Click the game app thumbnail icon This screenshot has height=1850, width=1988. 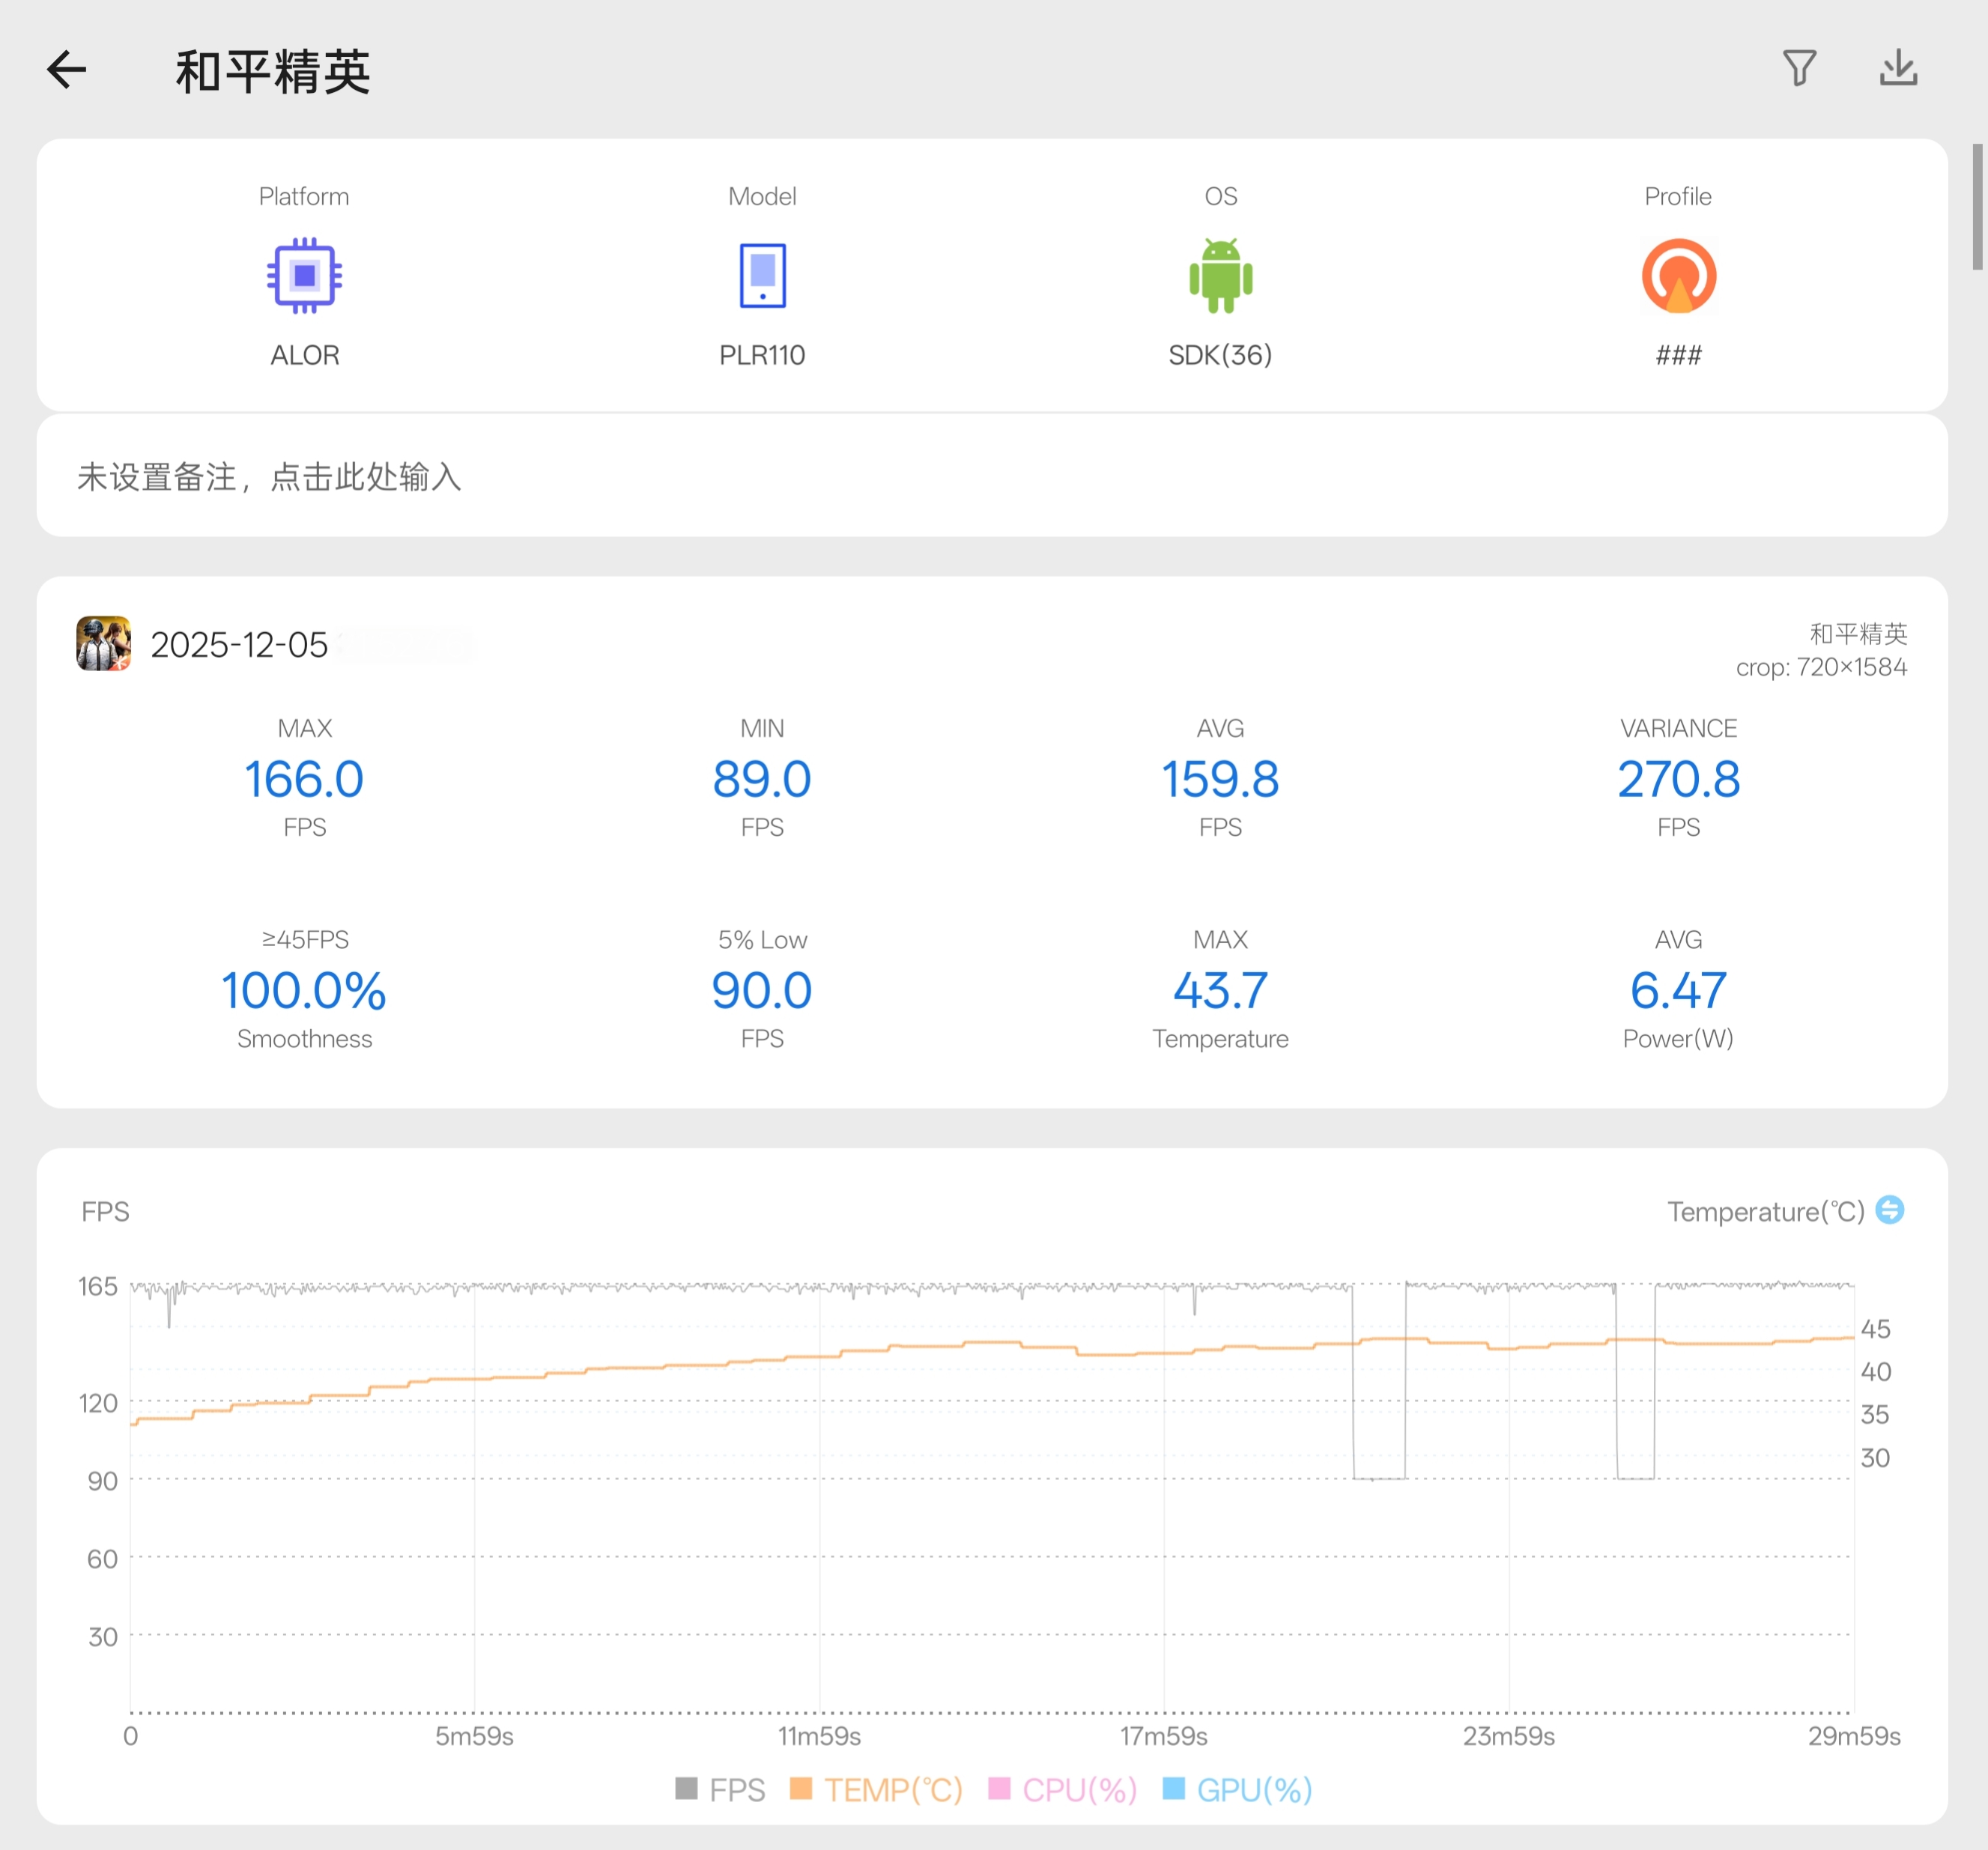click(104, 643)
